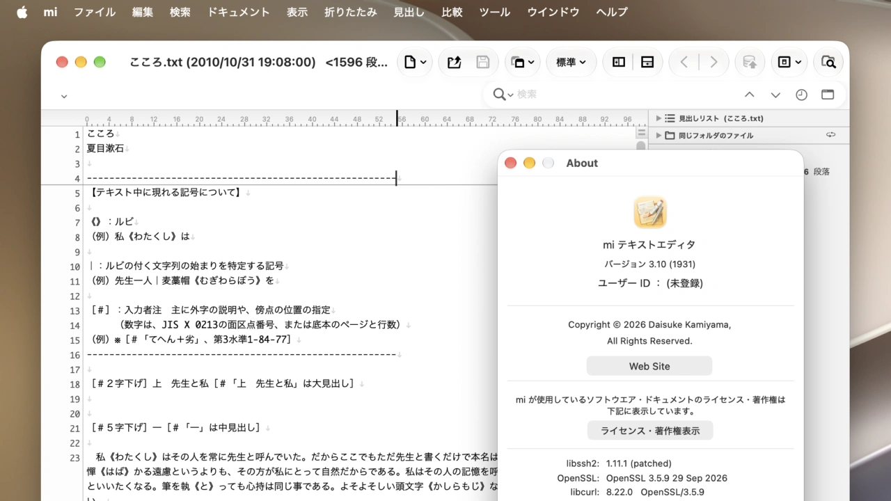Click the clock history icon near search
This screenshot has width=891, height=501.
point(801,95)
